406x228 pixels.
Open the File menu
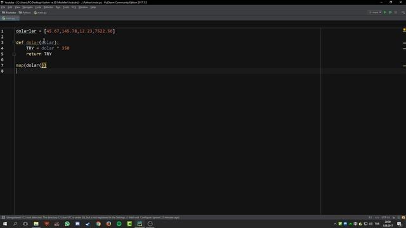coord(3,7)
